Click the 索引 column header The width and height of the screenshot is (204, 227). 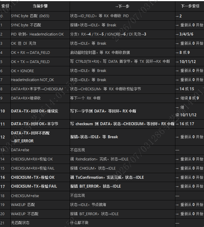point(5,6)
